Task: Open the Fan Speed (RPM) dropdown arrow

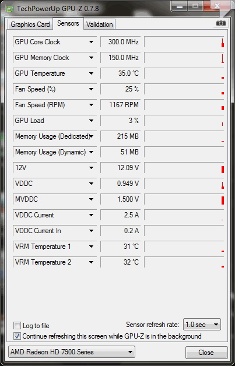Action: (91, 105)
